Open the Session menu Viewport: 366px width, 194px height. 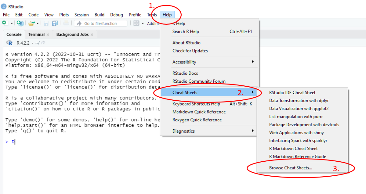82,15
